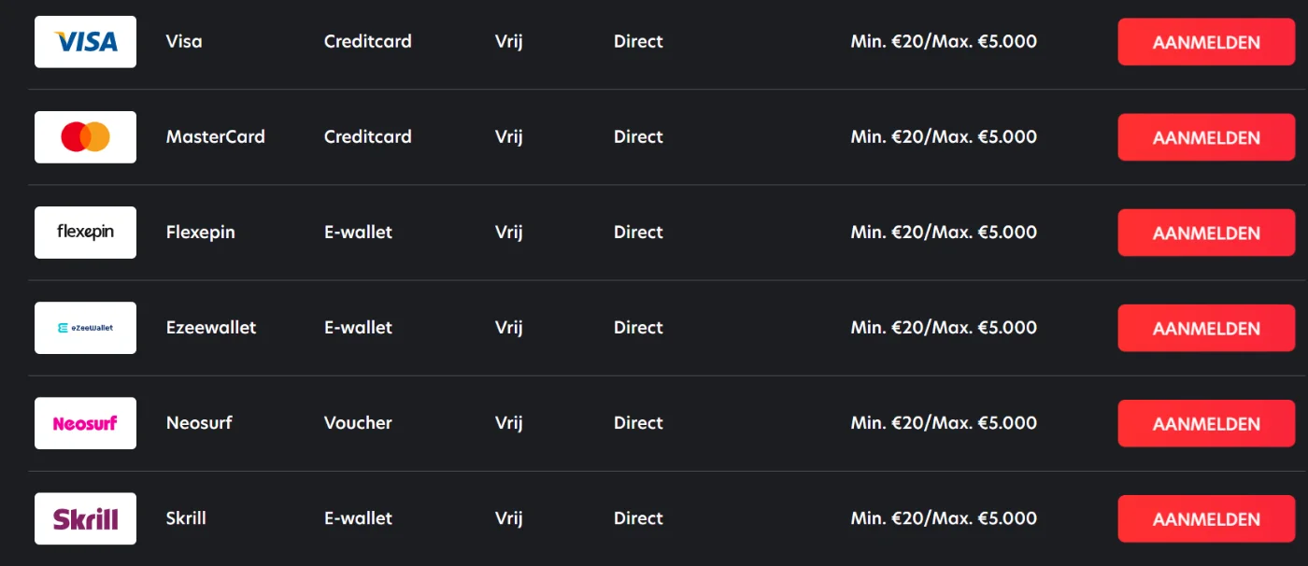The height and width of the screenshot is (566, 1308).
Task: Choose Aanmelden next to Flexepin
Action: [1206, 233]
